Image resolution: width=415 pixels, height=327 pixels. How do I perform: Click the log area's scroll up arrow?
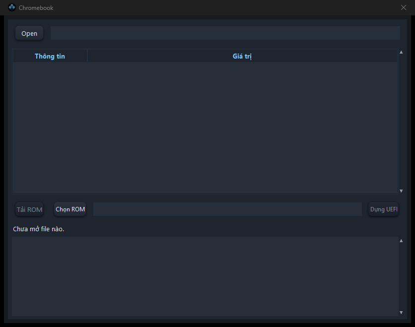(401, 241)
